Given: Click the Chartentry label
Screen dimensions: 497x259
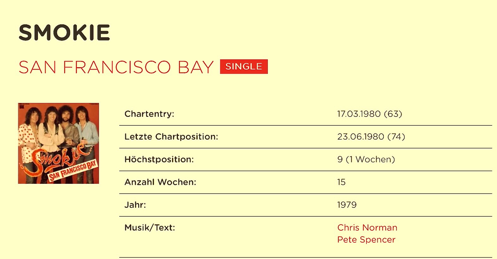Looking at the screenshot, I should [149, 114].
